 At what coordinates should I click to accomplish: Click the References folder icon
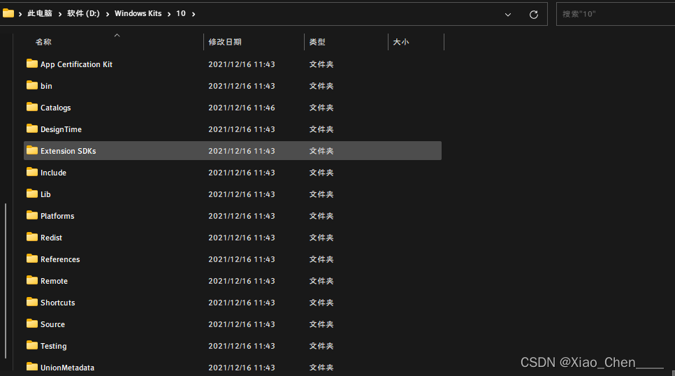(x=32, y=259)
